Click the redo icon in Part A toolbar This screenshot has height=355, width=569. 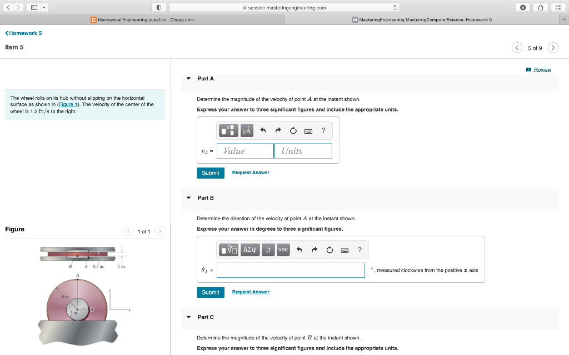[x=278, y=130]
